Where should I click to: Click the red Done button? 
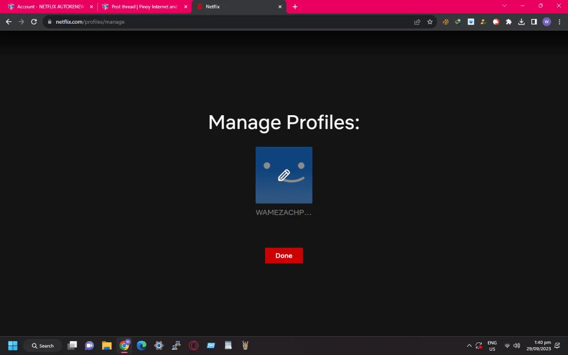[x=283, y=256]
